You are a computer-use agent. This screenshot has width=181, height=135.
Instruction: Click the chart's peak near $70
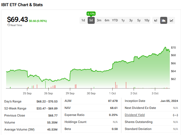(165, 47)
